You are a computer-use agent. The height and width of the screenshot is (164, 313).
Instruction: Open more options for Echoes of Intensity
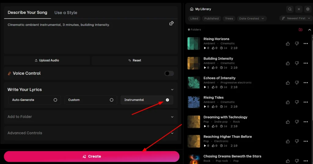pyautogui.click(x=306, y=82)
